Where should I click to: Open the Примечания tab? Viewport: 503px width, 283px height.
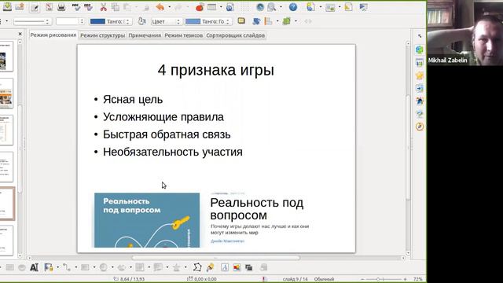pos(145,35)
